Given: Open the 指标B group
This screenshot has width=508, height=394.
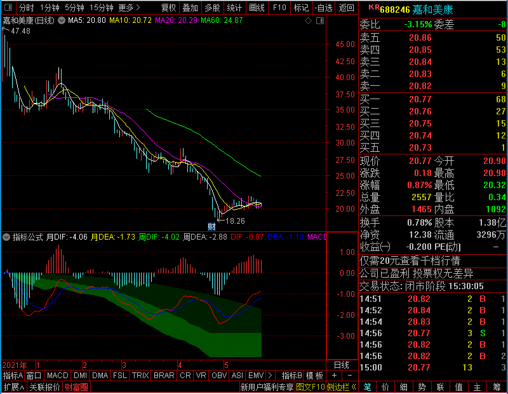Looking at the screenshot, I should click(x=291, y=376).
